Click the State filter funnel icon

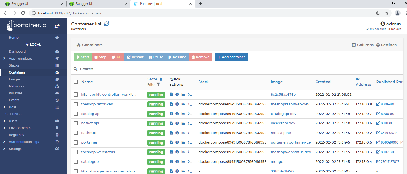point(159,84)
